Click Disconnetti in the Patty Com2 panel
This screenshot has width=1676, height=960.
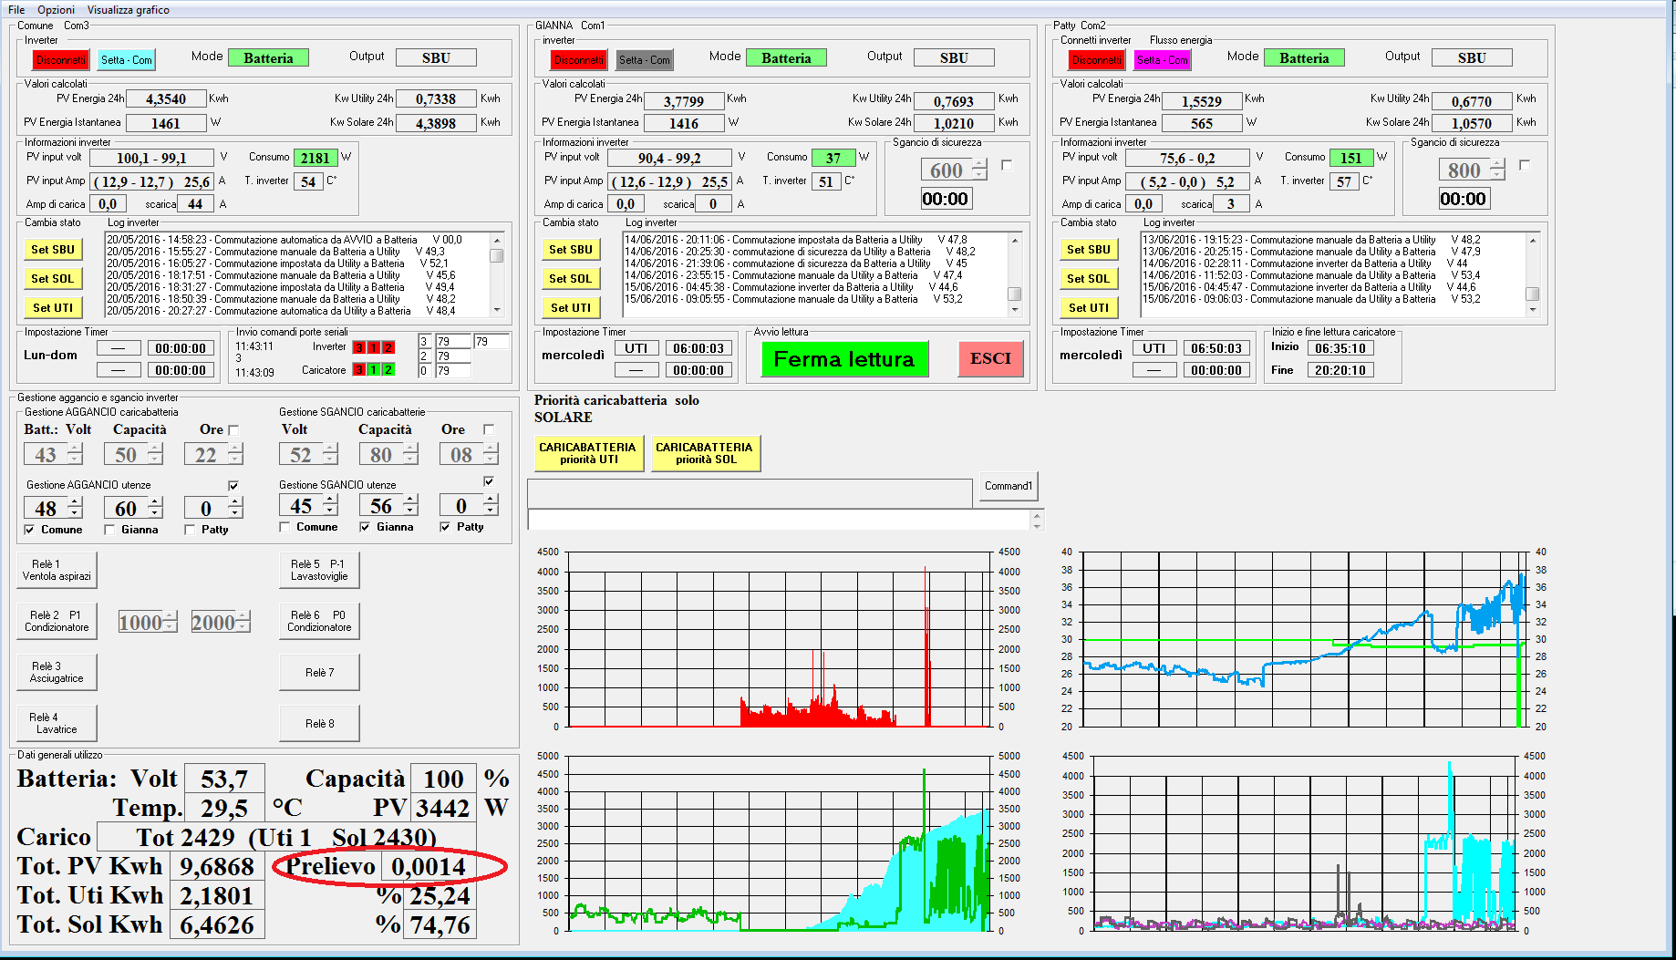[x=1097, y=60]
